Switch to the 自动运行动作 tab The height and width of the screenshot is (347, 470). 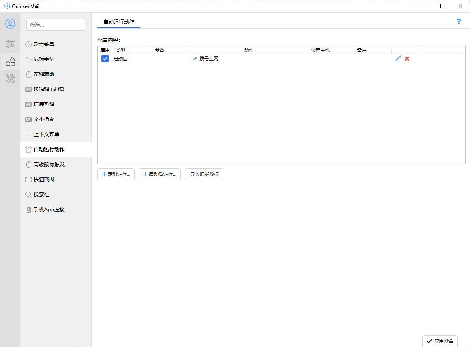[119, 22]
